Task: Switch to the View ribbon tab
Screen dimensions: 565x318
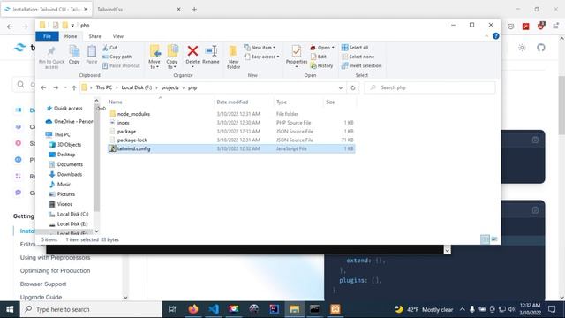Action: click(x=117, y=36)
